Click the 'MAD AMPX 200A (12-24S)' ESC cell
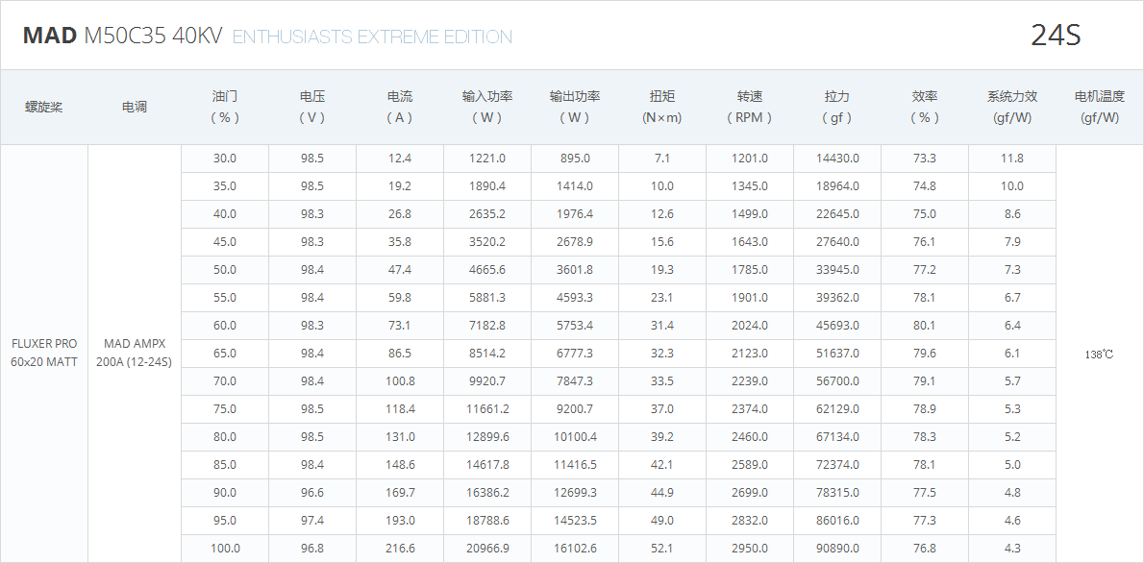Viewport: 1144px width, 563px height. [135, 353]
